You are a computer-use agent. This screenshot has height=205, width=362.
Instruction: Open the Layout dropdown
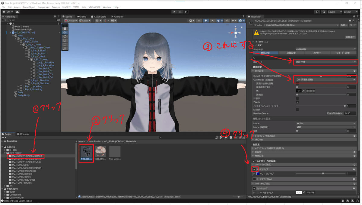point(351,12)
